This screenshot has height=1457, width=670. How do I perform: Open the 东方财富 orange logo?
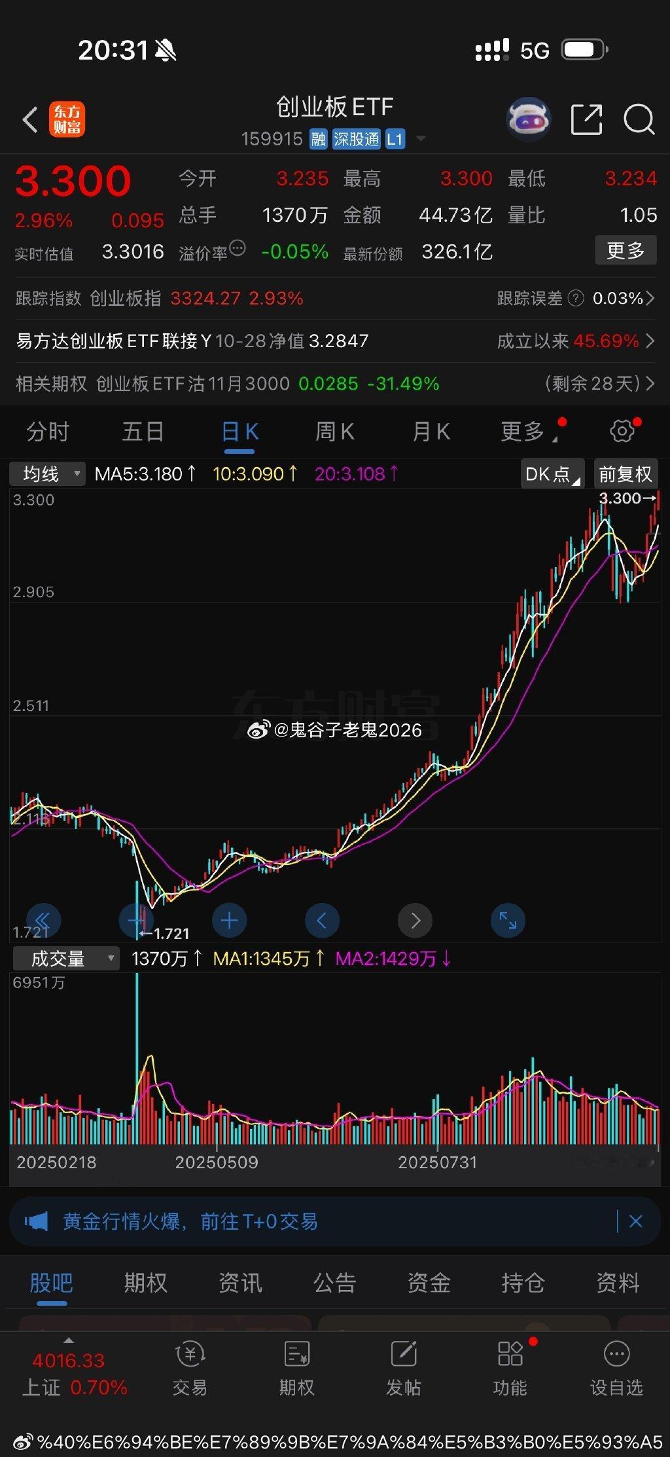coord(67,120)
